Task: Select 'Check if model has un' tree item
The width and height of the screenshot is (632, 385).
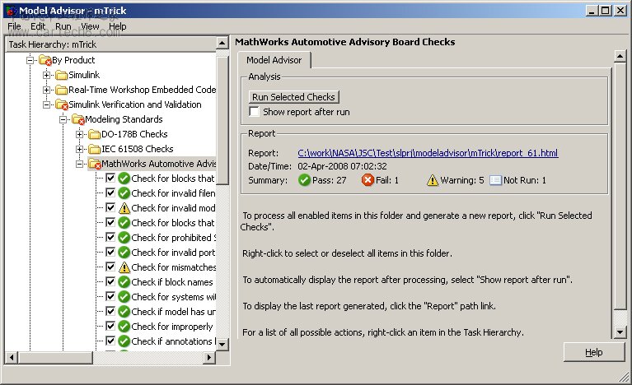Action: pyautogui.click(x=173, y=312)
